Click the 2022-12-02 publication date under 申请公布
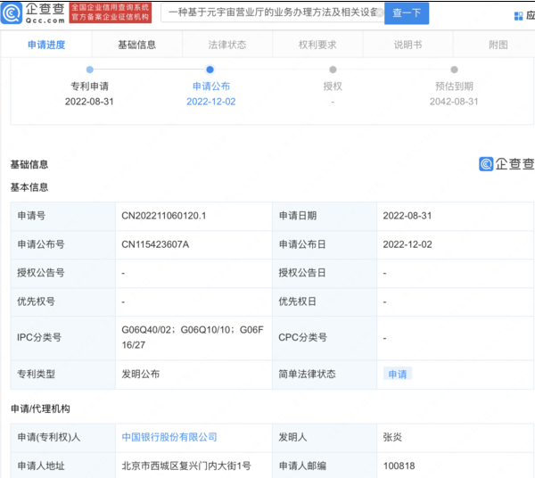Screen dimensions: 535x478 210,102
